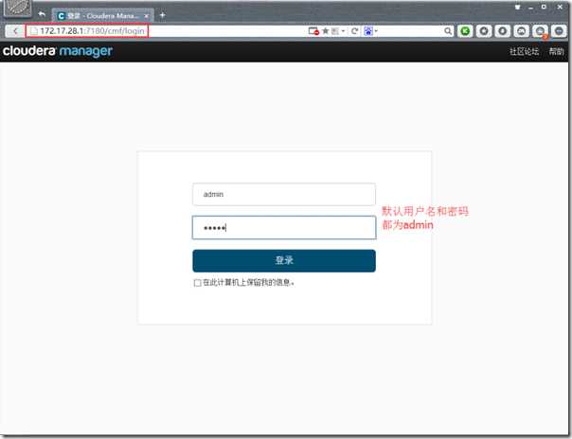Click the last round toolbar icon on the right
The height and width of the screenshot is (439, 572).
coord(559,31)
